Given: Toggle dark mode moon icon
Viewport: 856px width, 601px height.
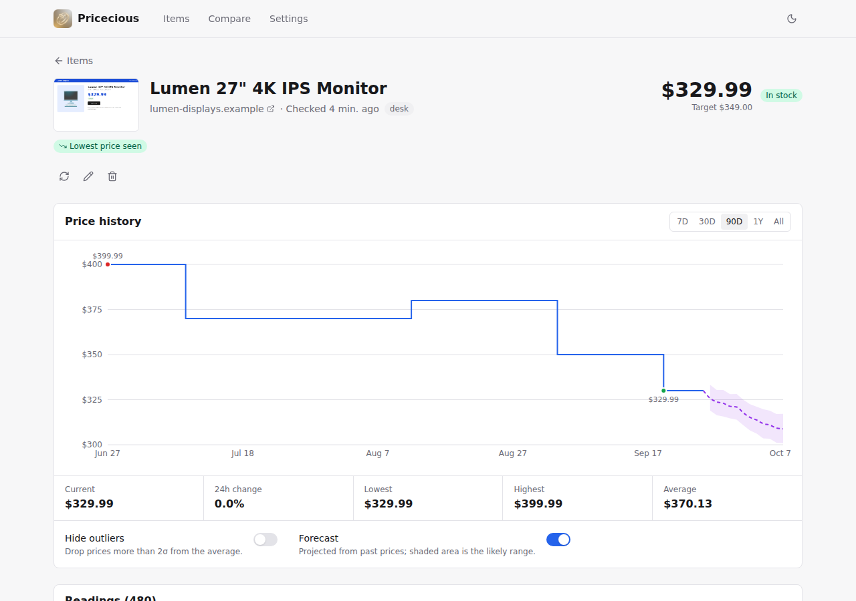Looking at the screenshot, I should click(792, 19).
